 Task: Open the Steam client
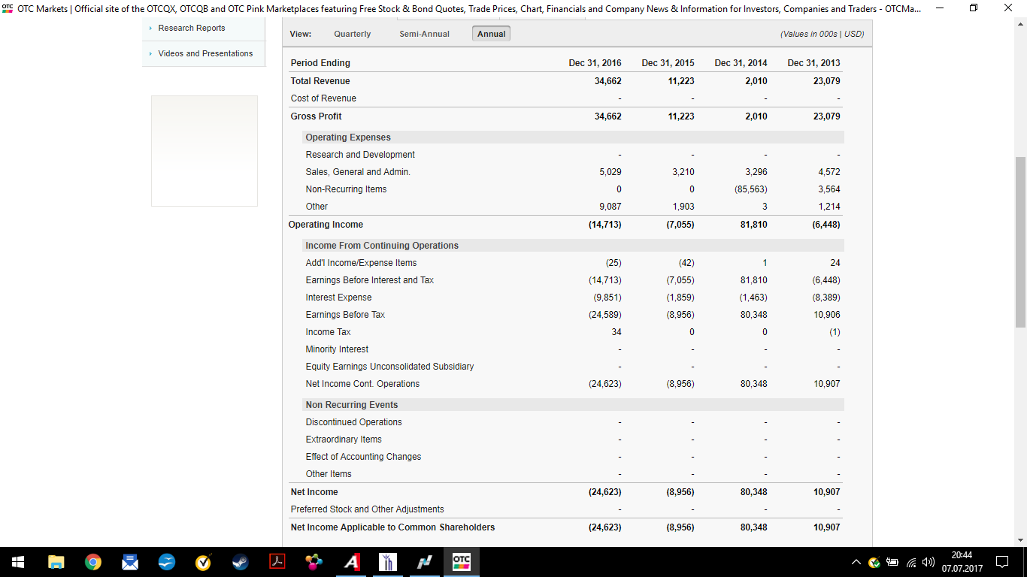[240, 562]
